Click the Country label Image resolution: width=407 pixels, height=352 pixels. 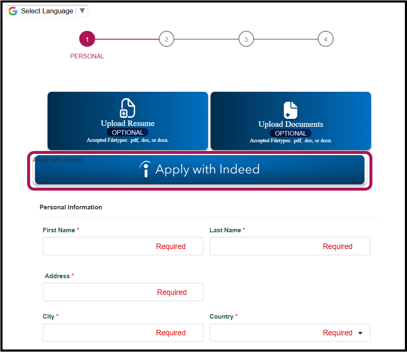221,317
